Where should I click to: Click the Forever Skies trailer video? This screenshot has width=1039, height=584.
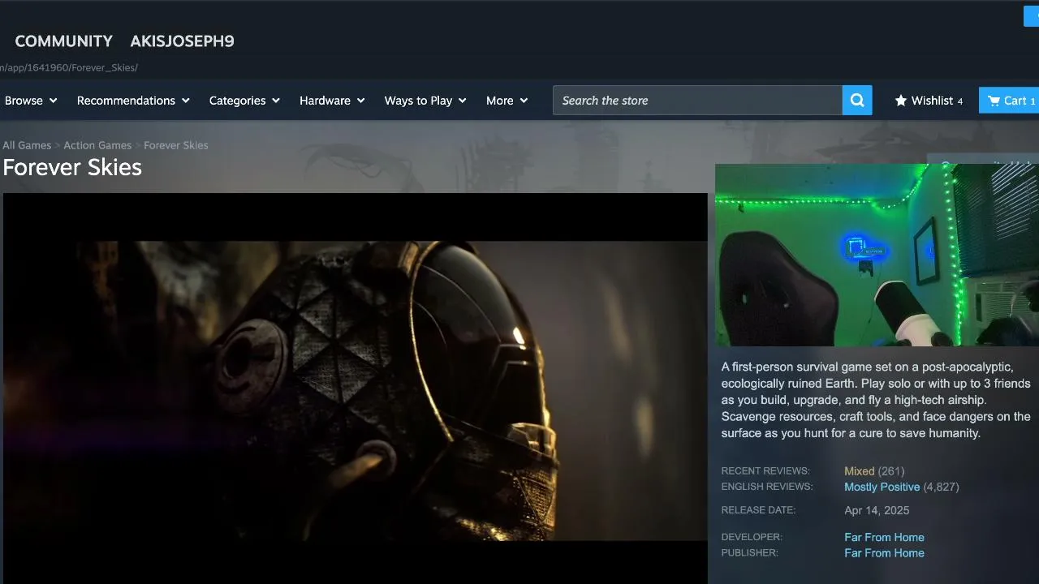pyautogui.click(x=356, y=389)
